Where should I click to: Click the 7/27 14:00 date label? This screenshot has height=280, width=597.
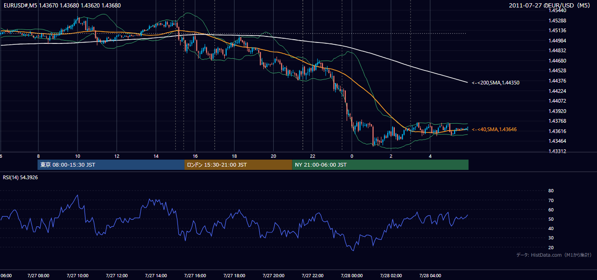156,276
